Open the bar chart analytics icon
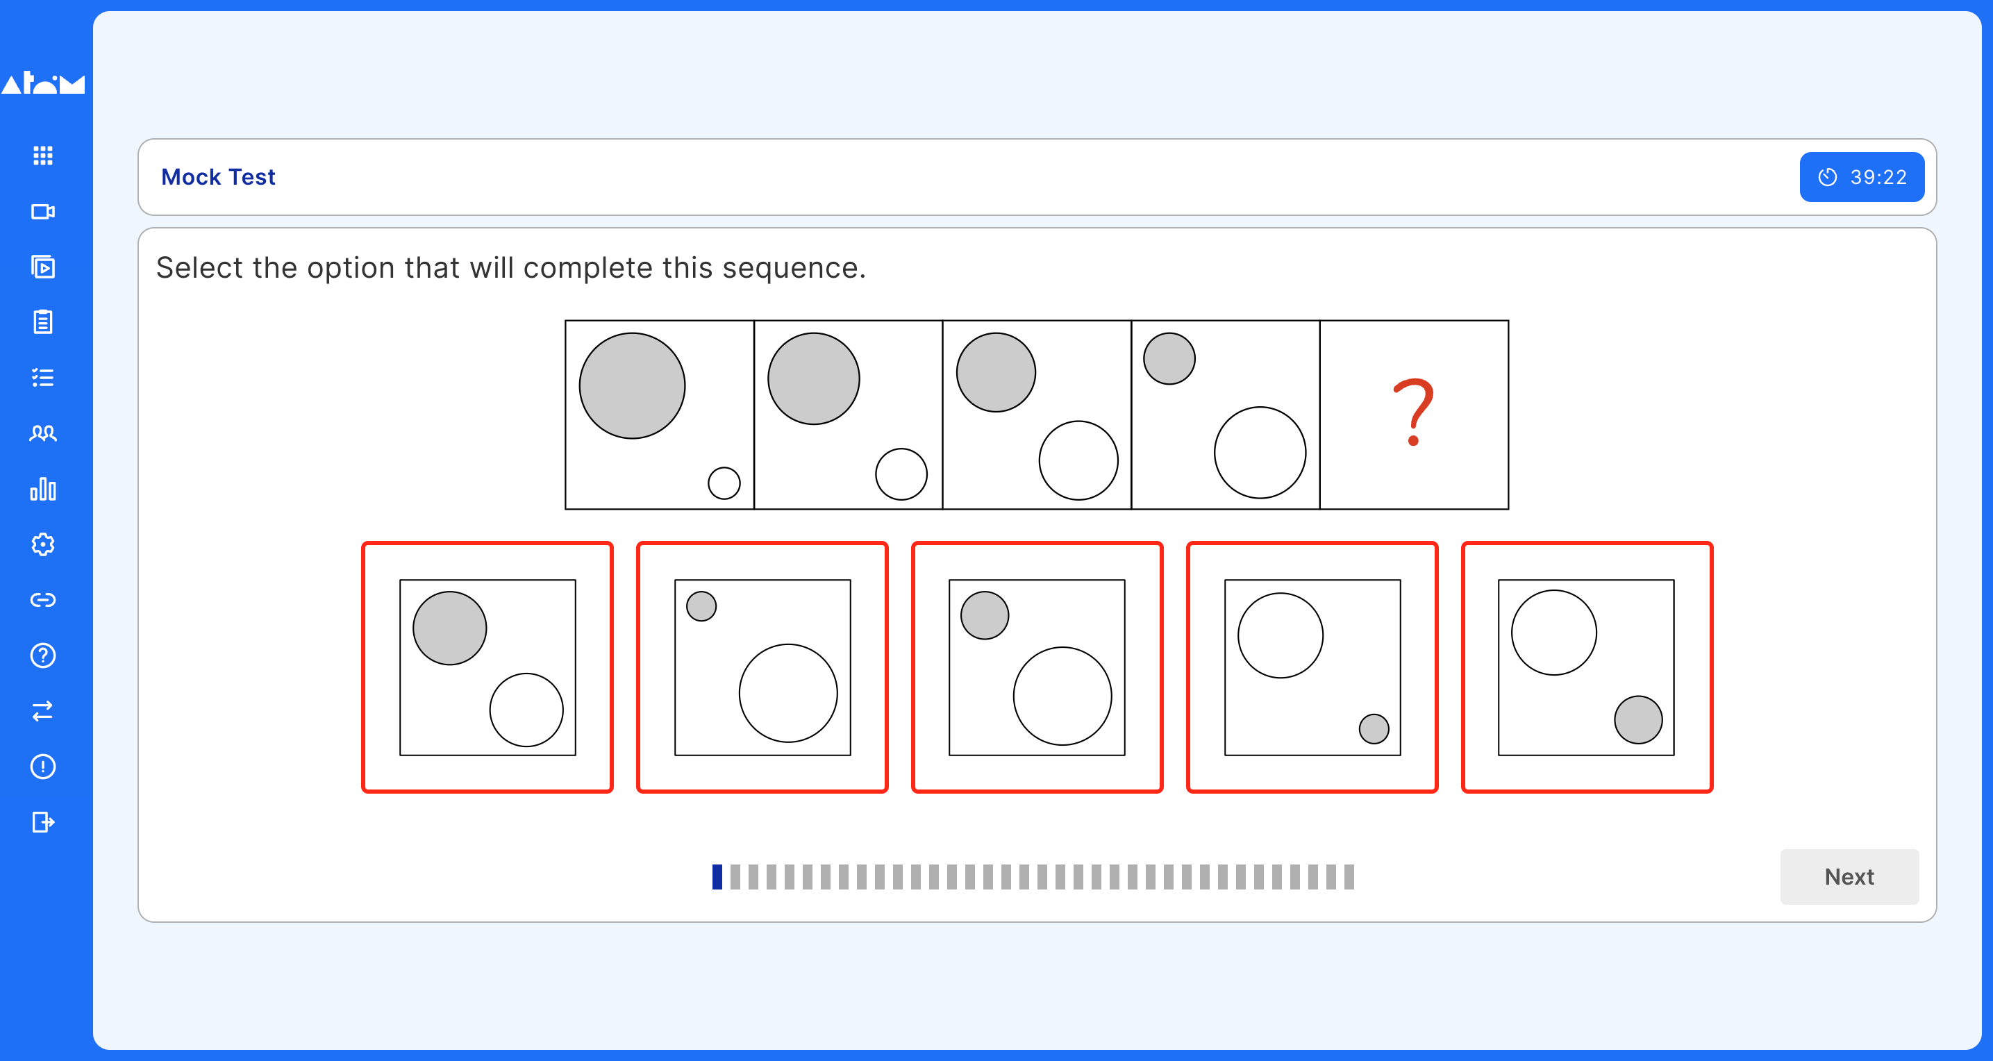 point(42,489)
